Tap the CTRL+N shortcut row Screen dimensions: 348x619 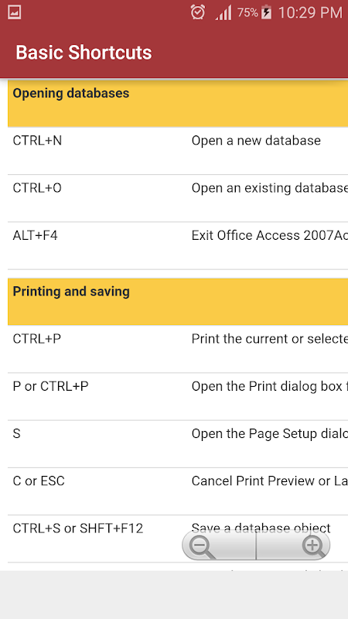point(178,151)
